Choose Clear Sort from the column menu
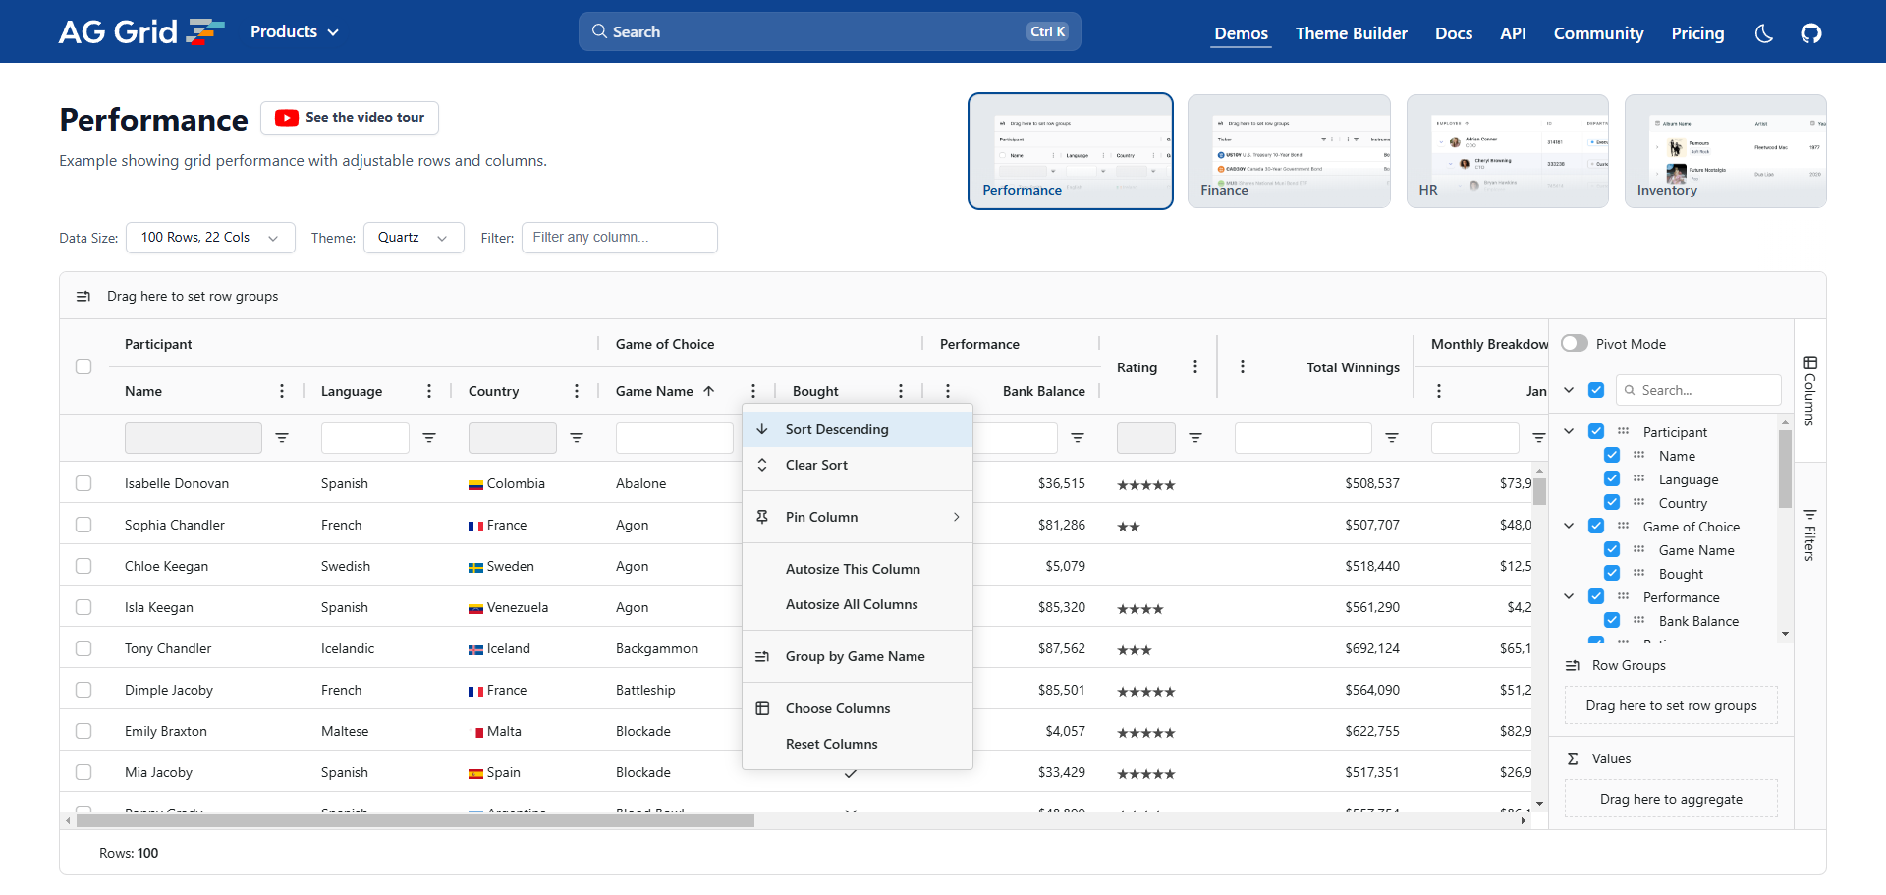The height and width of the screenshot is (895, 1886). click(858, 465)
